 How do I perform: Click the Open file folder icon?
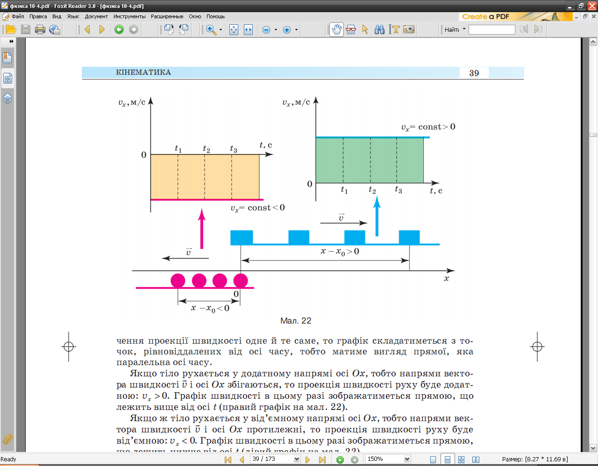pos(11,29)
